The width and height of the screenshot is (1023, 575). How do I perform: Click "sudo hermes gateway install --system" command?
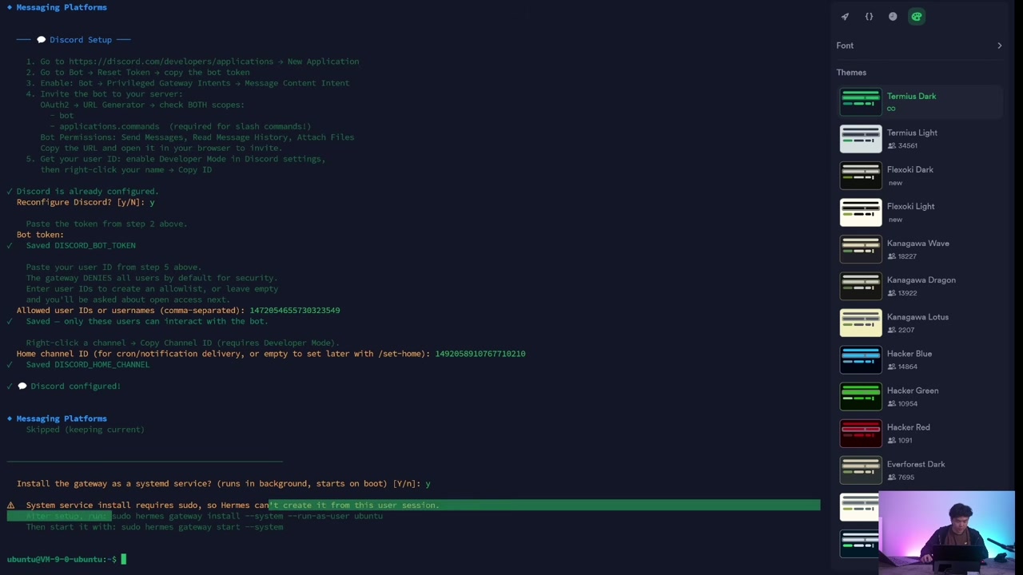click(248, 516)
